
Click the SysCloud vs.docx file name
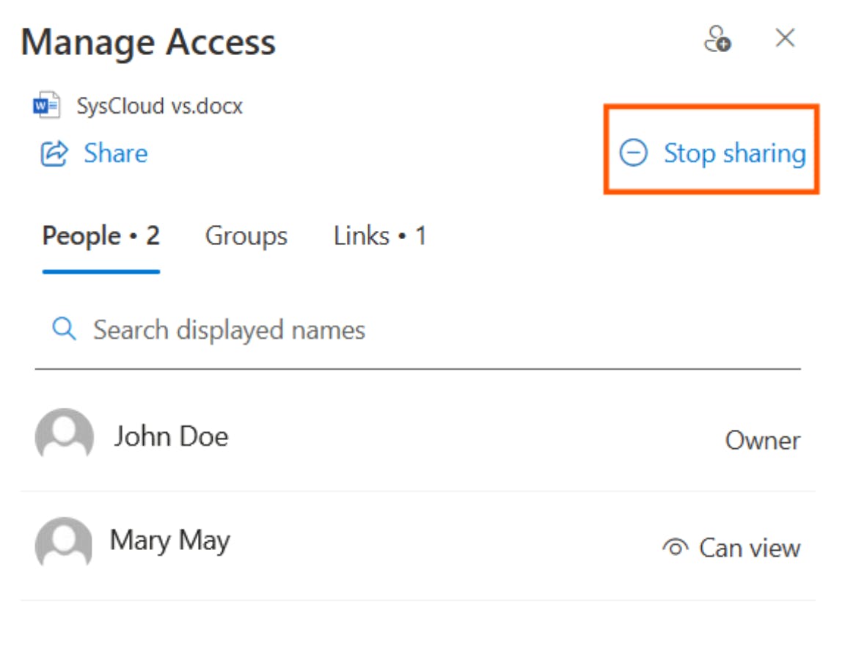tap(160, 106)
